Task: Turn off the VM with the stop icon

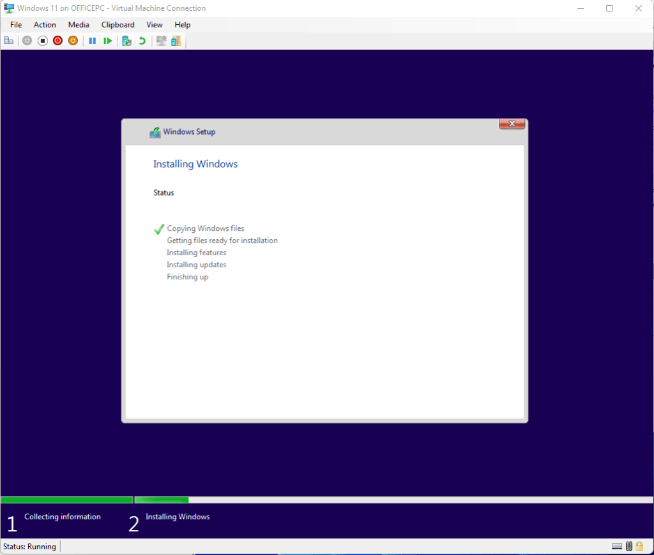Action: point(42,41)
